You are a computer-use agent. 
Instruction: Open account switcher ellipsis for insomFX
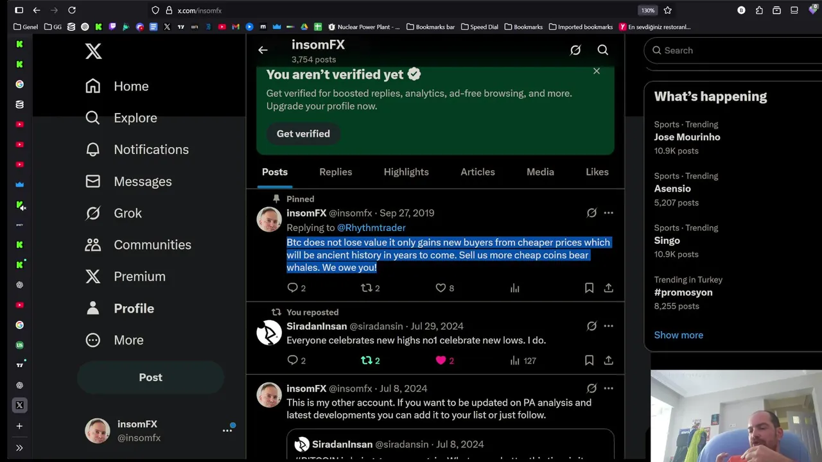click(227, 431)
